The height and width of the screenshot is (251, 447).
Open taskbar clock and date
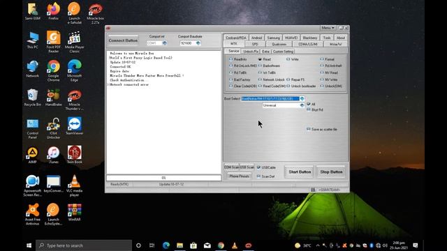(x=399, y=245)
